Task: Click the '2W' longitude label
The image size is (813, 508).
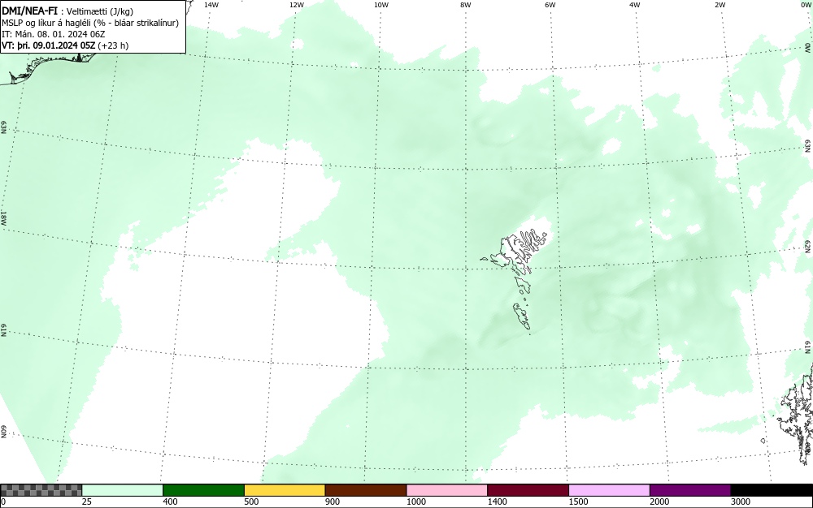Action: (720, 5)
